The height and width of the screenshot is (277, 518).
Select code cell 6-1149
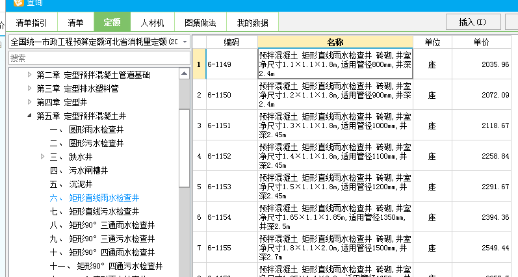point(231,64)
